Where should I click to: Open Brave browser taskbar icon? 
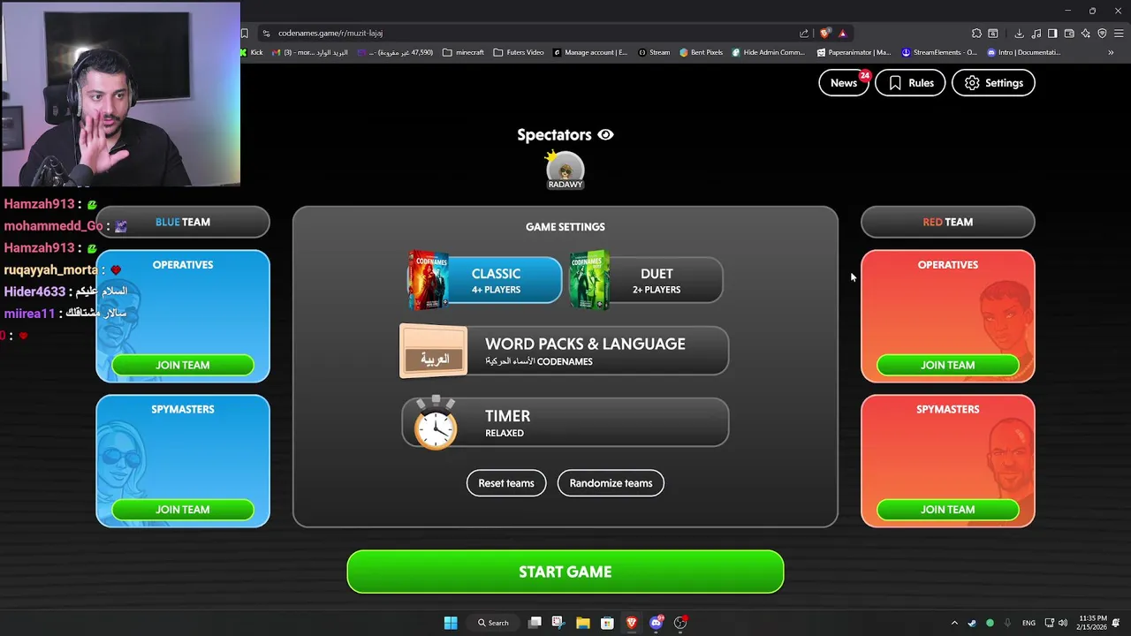[x=632, y=623]
